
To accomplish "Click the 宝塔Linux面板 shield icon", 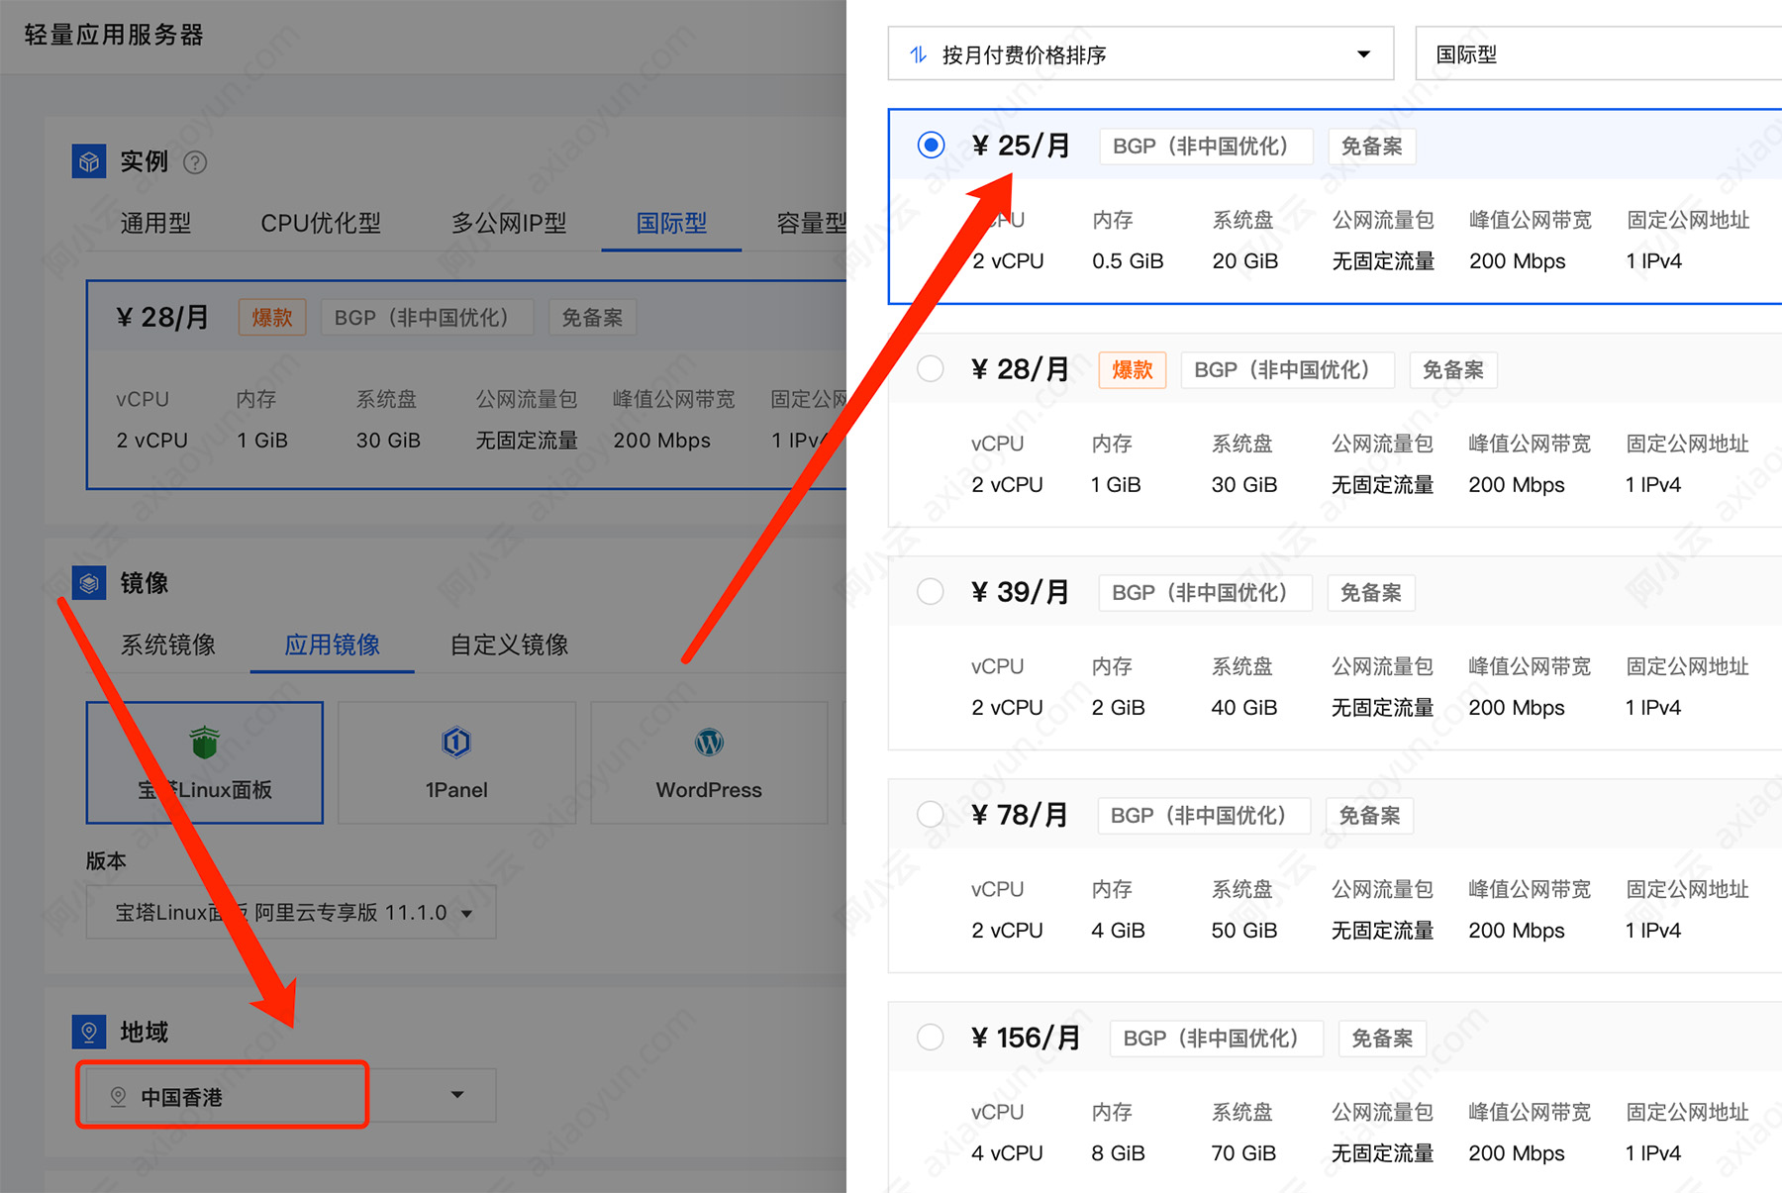I will (x=205, y=742).
